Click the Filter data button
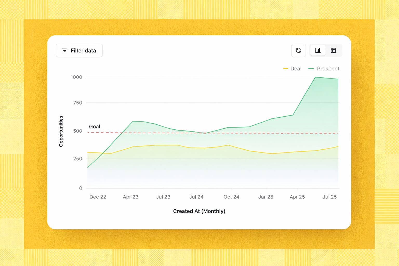The height and width of the screenshot is (266, 399). point(79,50)
